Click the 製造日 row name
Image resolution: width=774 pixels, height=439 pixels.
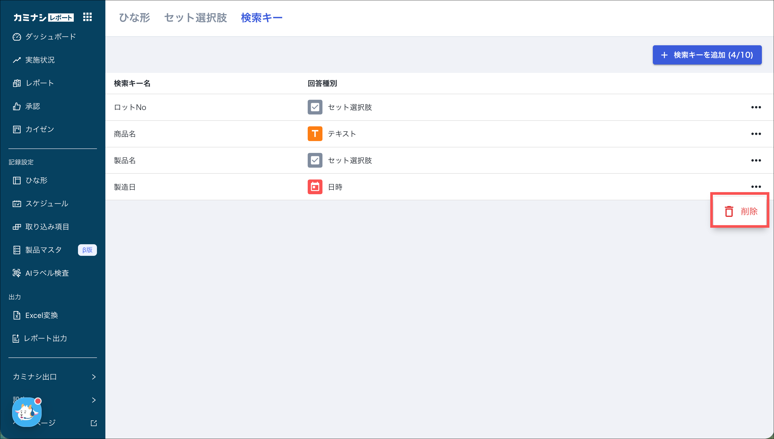(125, 187)
